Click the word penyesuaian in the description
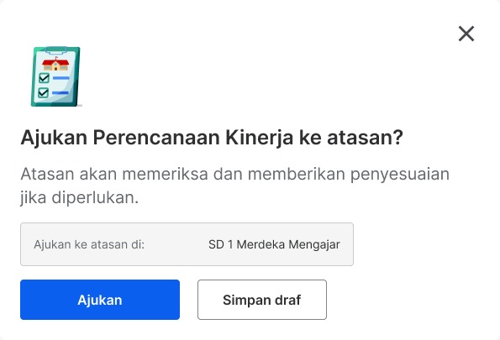Viewport: 500px width, 340px height. click(400, 175)
